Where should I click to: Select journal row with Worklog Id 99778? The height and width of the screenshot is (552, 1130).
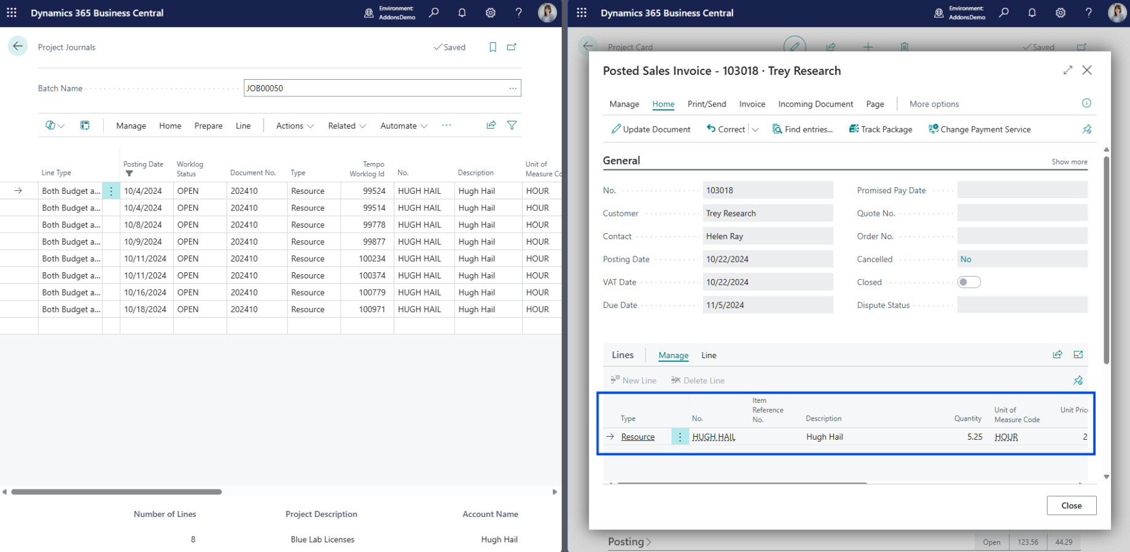281,225
